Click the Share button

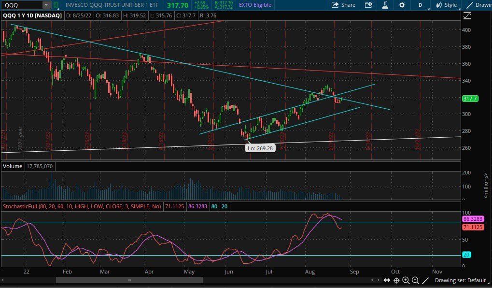point(343,5)
